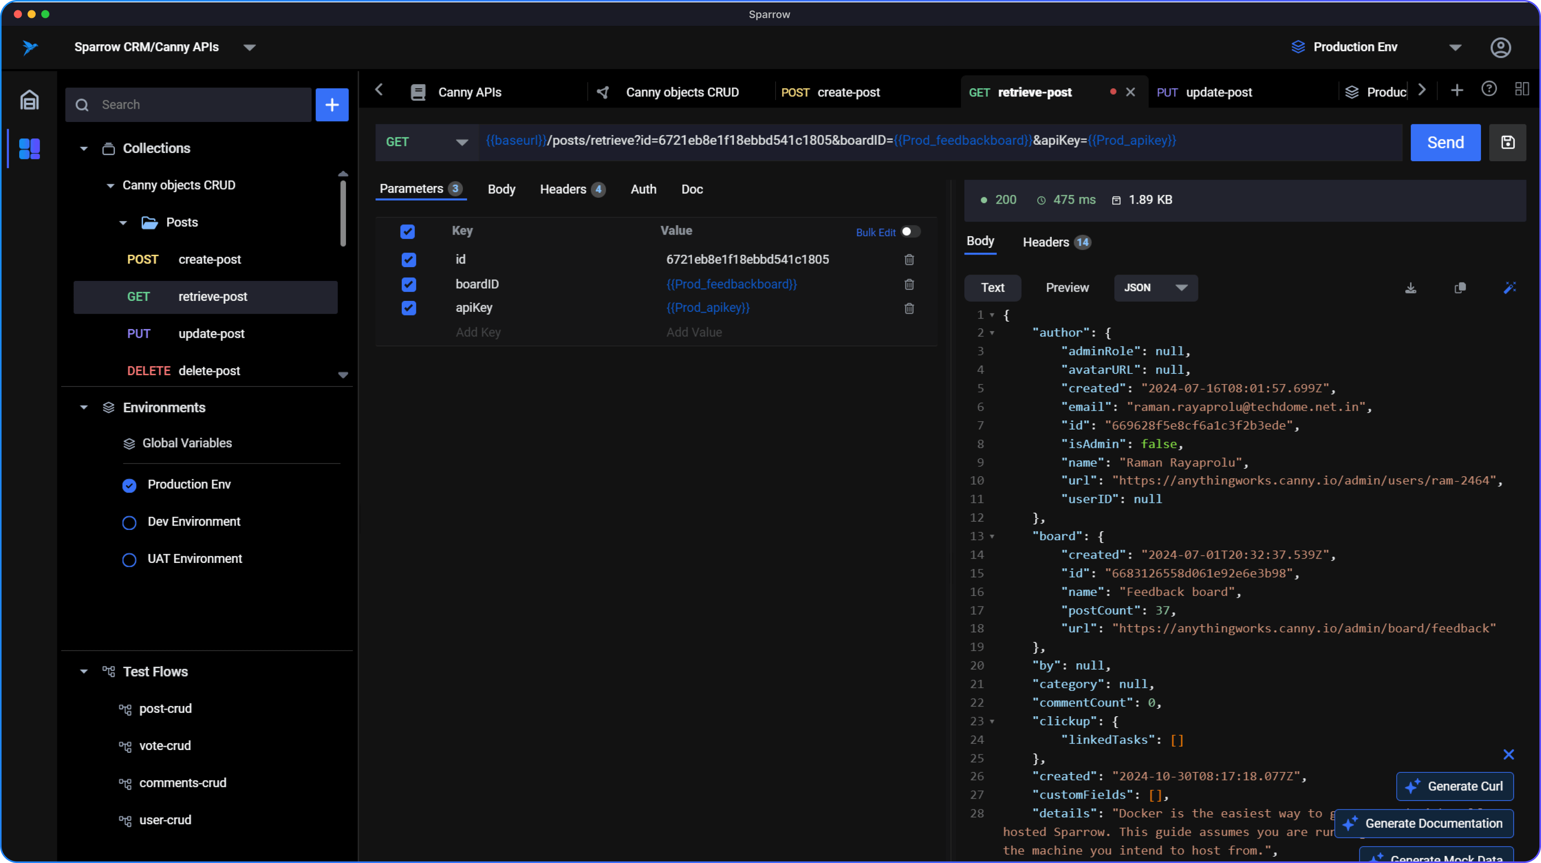The width and height of the screenshot is (1541, 863).
Task: Click Generate Curl button
Action: (1454, 787)
